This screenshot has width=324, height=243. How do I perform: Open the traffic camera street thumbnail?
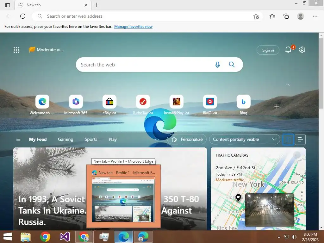[x=270, y=209]
